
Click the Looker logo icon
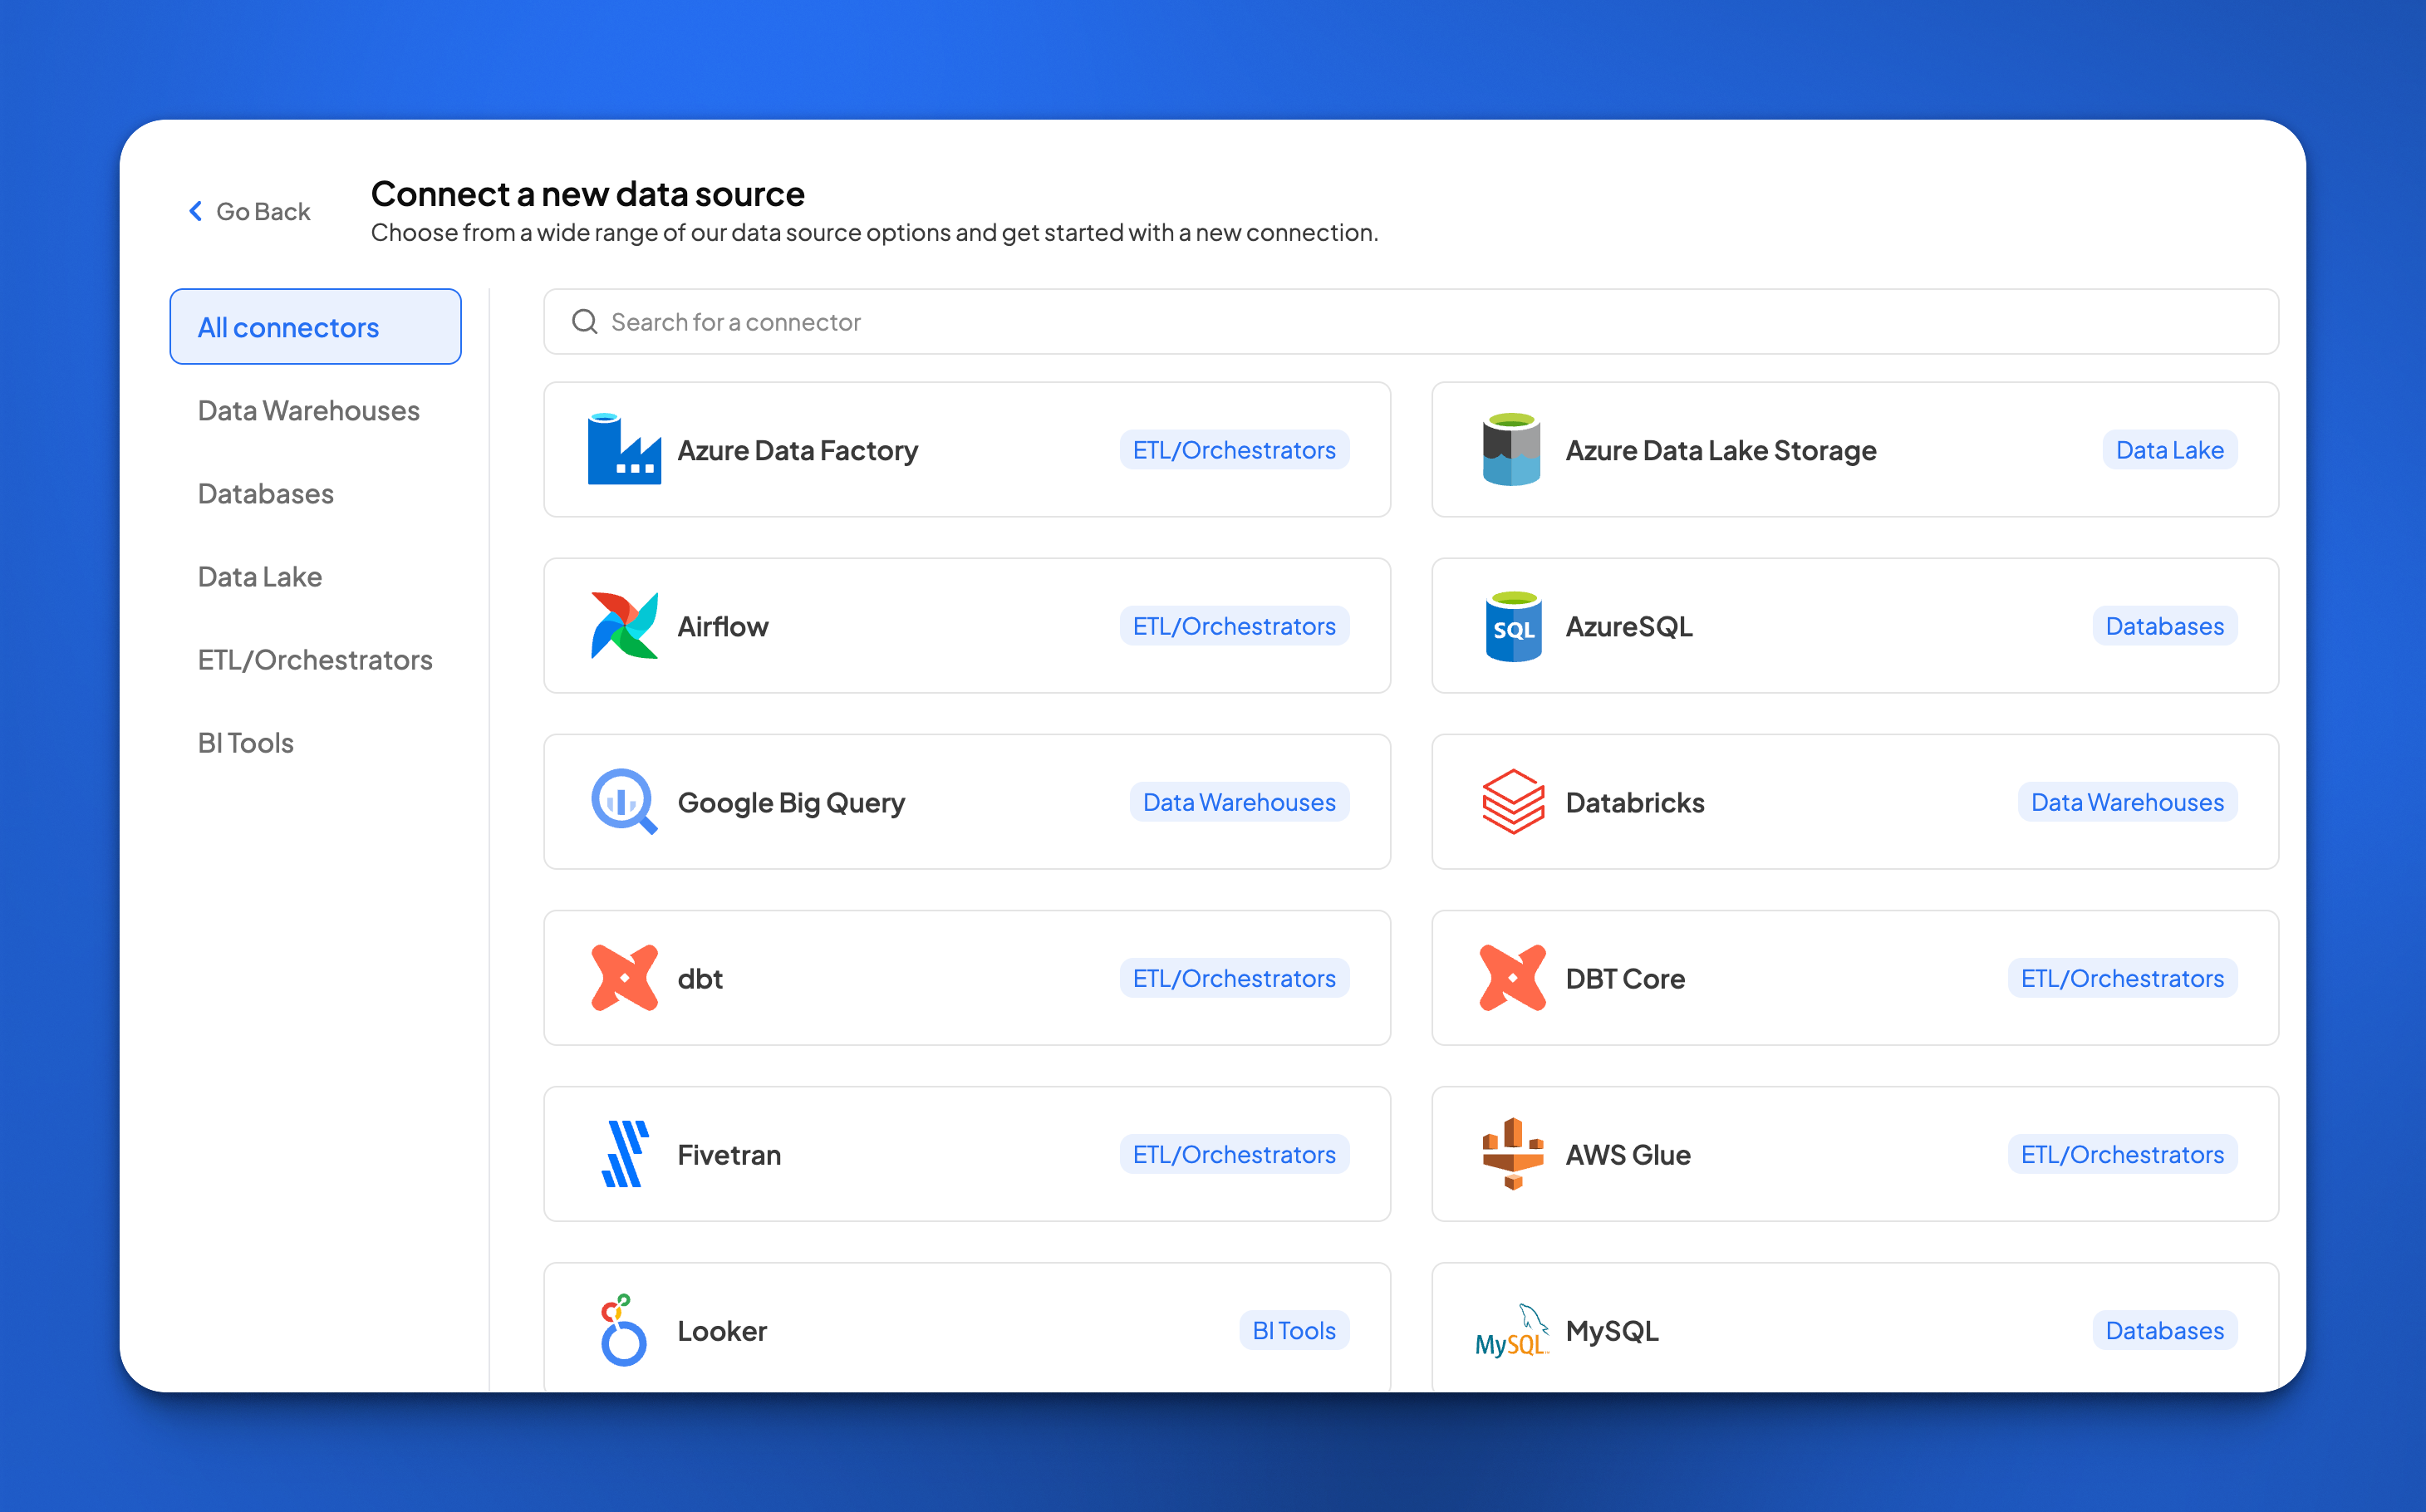pos(623,1330)
